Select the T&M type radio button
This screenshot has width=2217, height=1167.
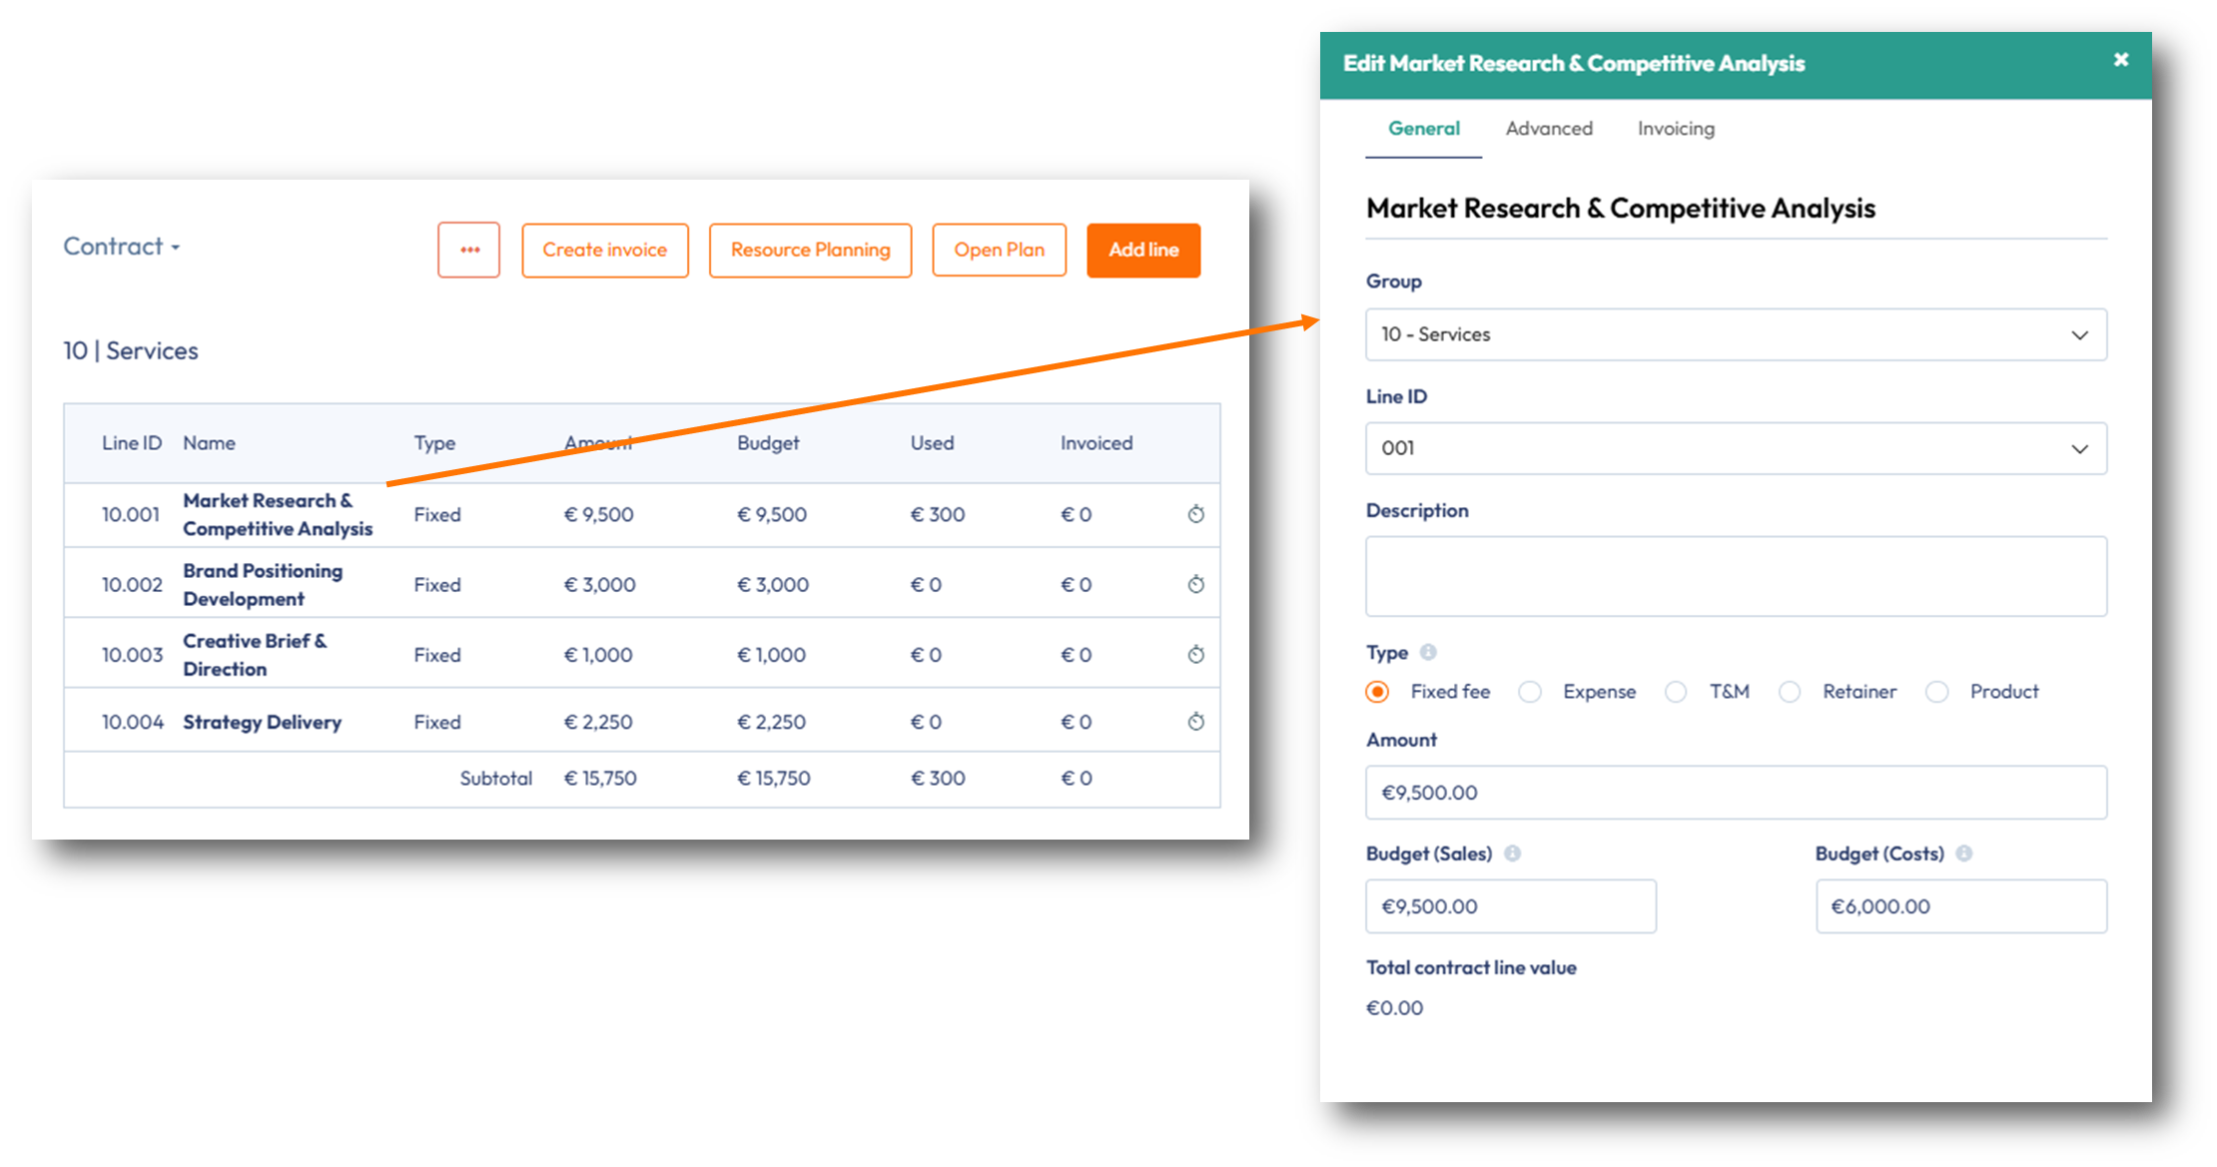pyautogui.click(x=1676, y=692)
